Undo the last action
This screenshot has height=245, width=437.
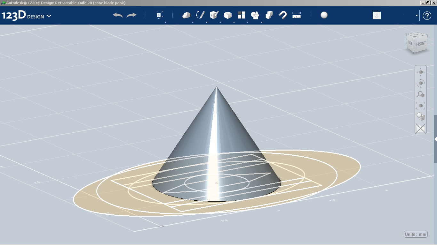[x=118, y=15]
